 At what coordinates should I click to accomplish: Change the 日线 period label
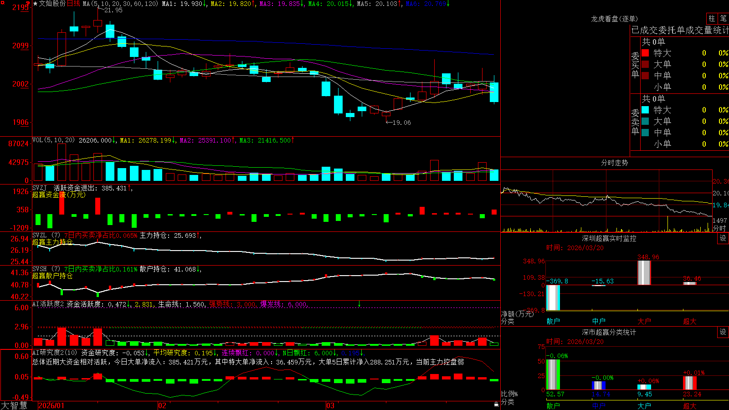(73, 4)
